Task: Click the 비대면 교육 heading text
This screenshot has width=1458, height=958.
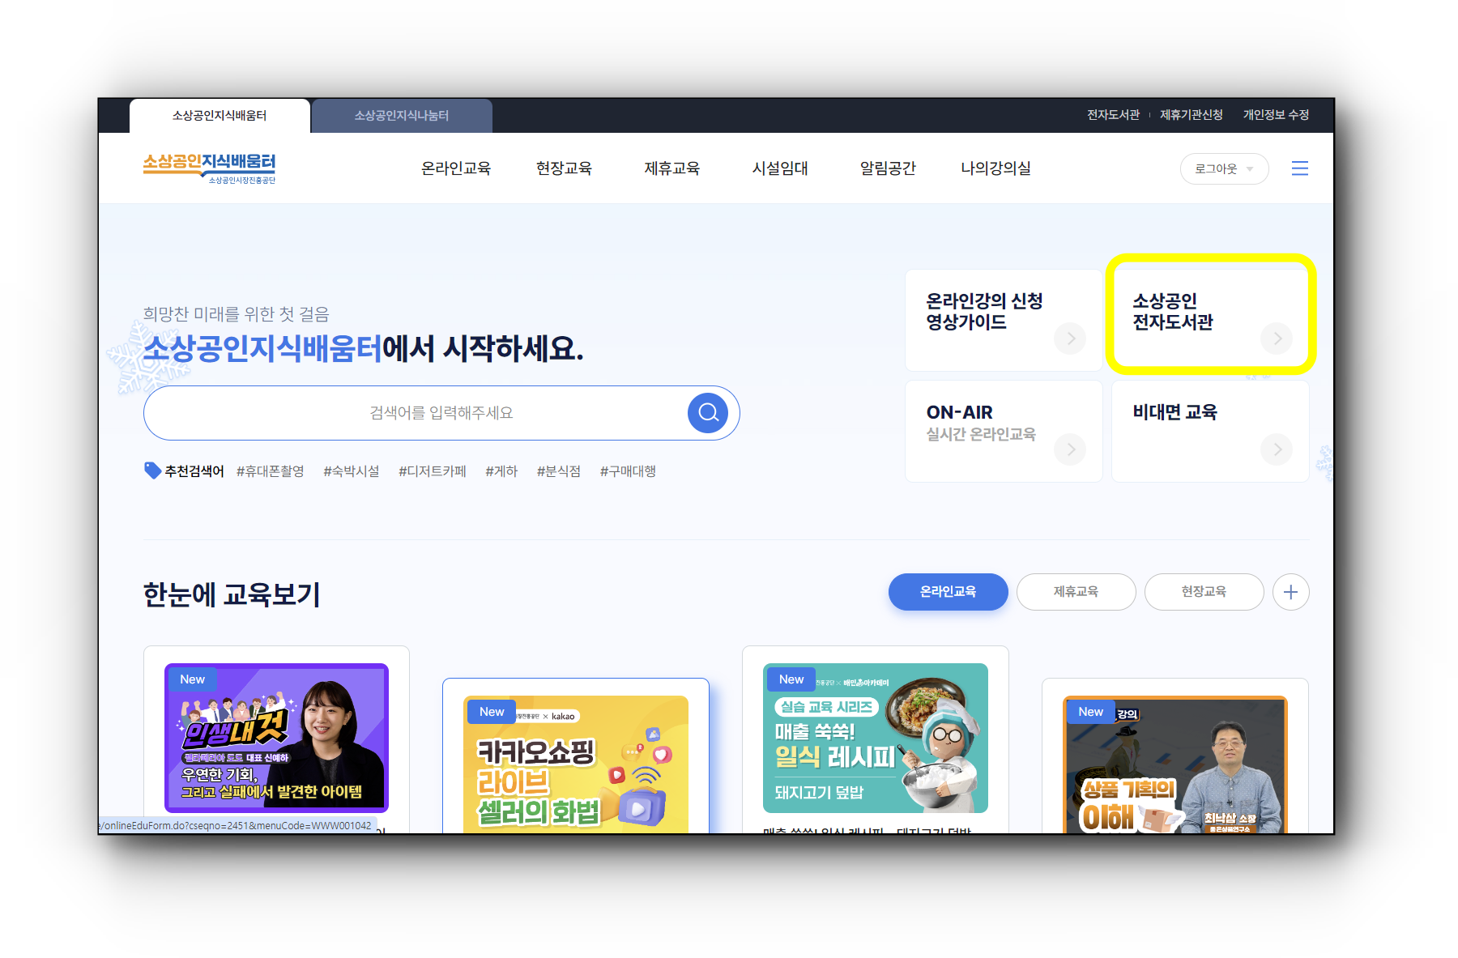Action: point(1174,412)
